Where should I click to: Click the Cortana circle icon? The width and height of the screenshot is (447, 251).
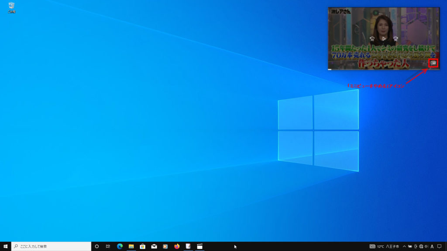[x=97, y=246]
